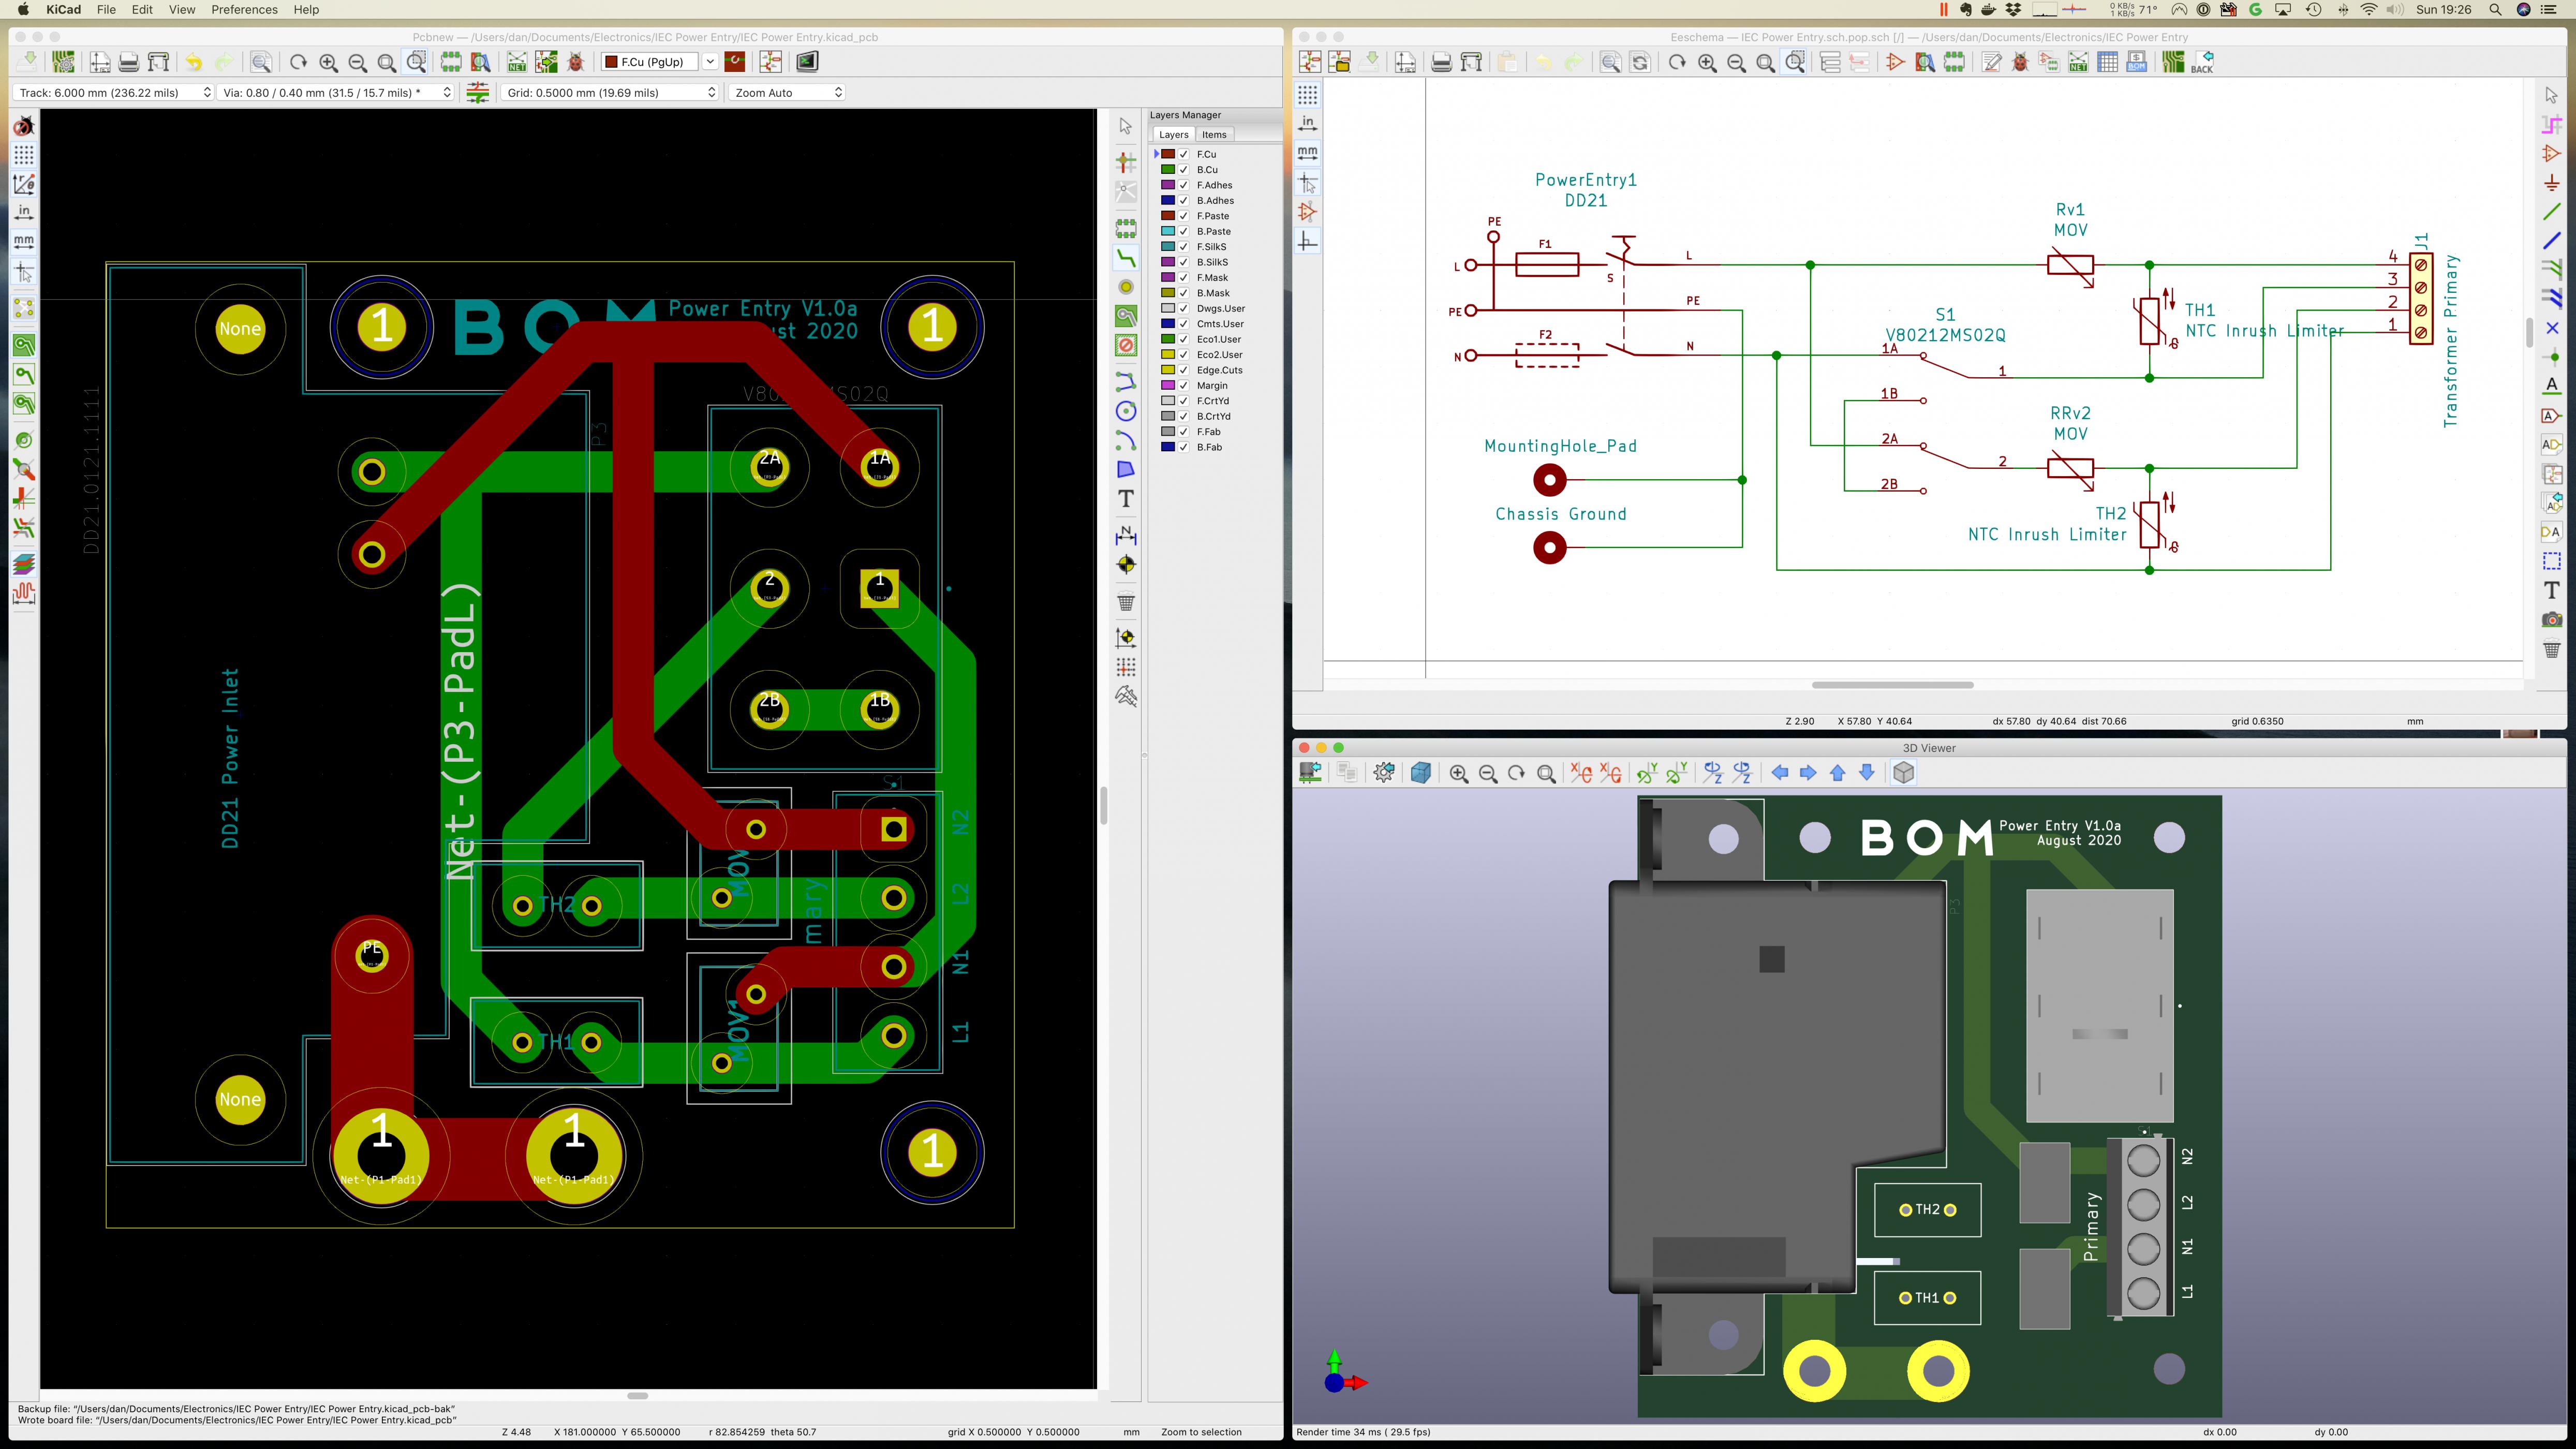Image resolution: width=2576 pixels, height=1449 pixels.
Task: Toggle orthographic projection cube in 3D Viewer
Action: [1904, 773]
